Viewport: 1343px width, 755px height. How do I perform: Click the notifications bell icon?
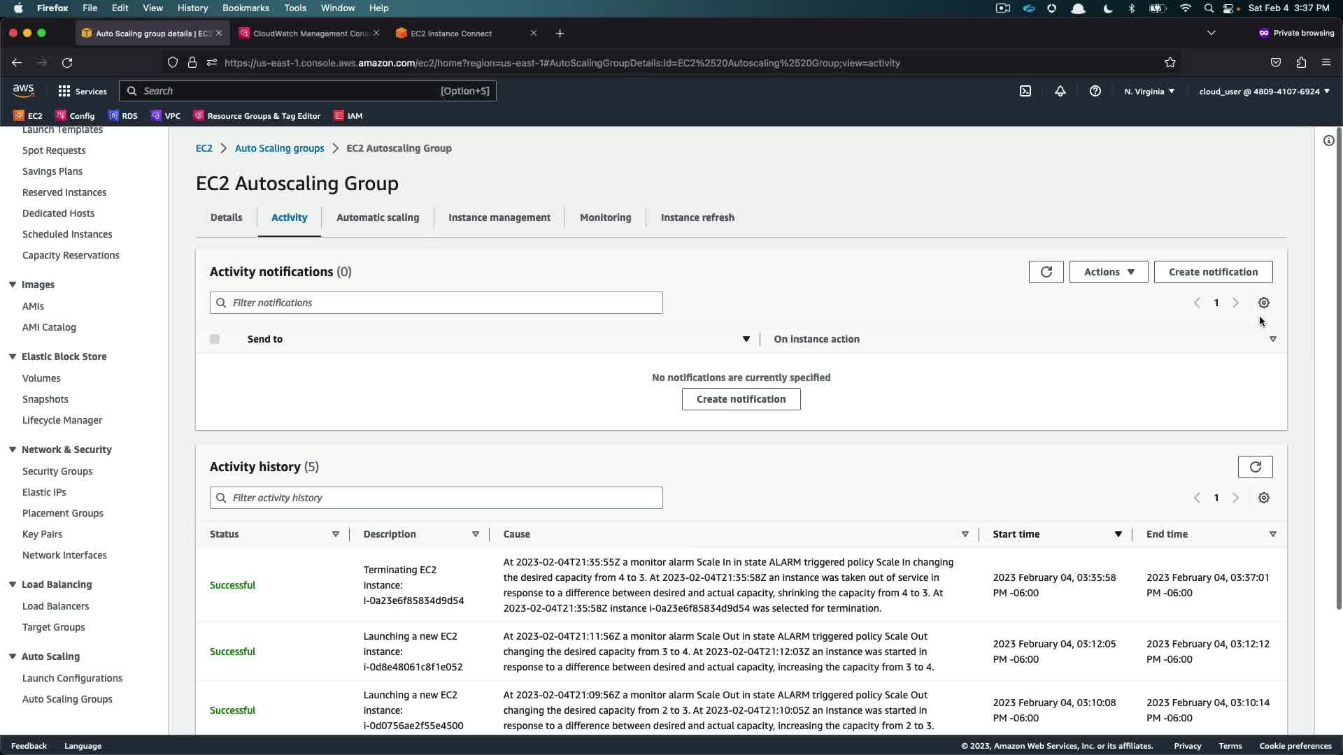point(1060,91)
